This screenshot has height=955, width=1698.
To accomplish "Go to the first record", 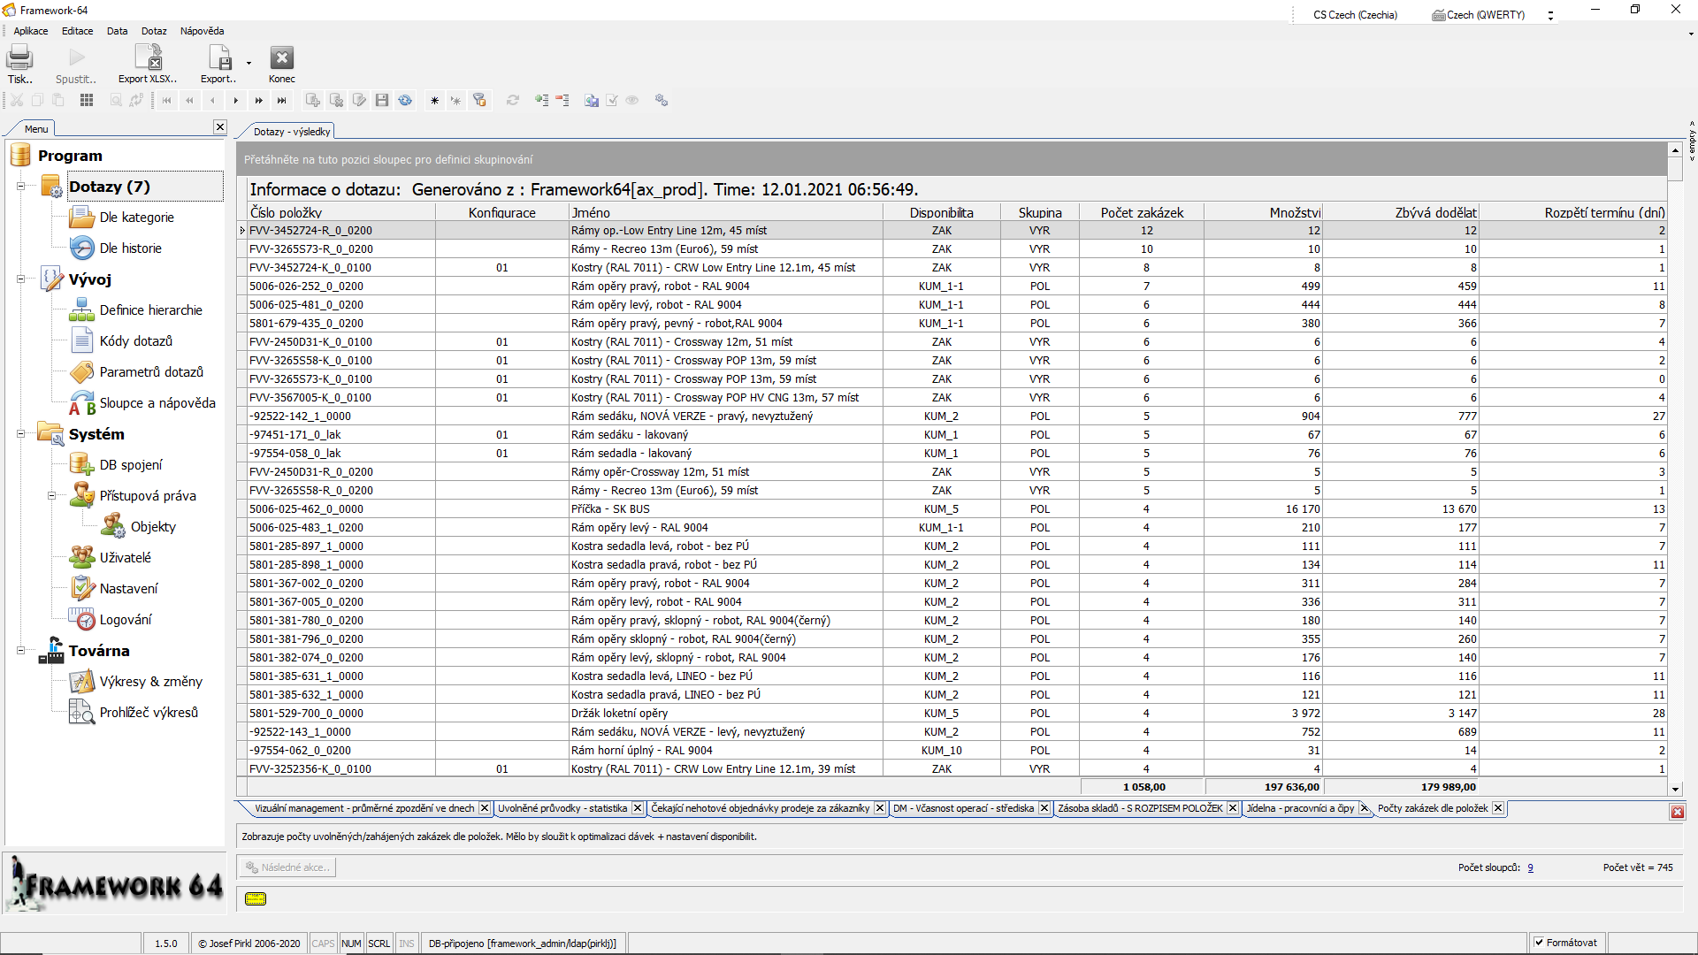I will coord(166,101).
